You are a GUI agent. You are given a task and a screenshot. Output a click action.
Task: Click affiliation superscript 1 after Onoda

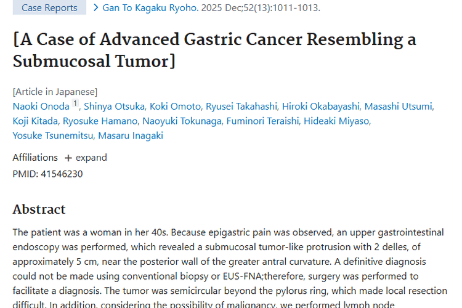[x=76, y=104]
